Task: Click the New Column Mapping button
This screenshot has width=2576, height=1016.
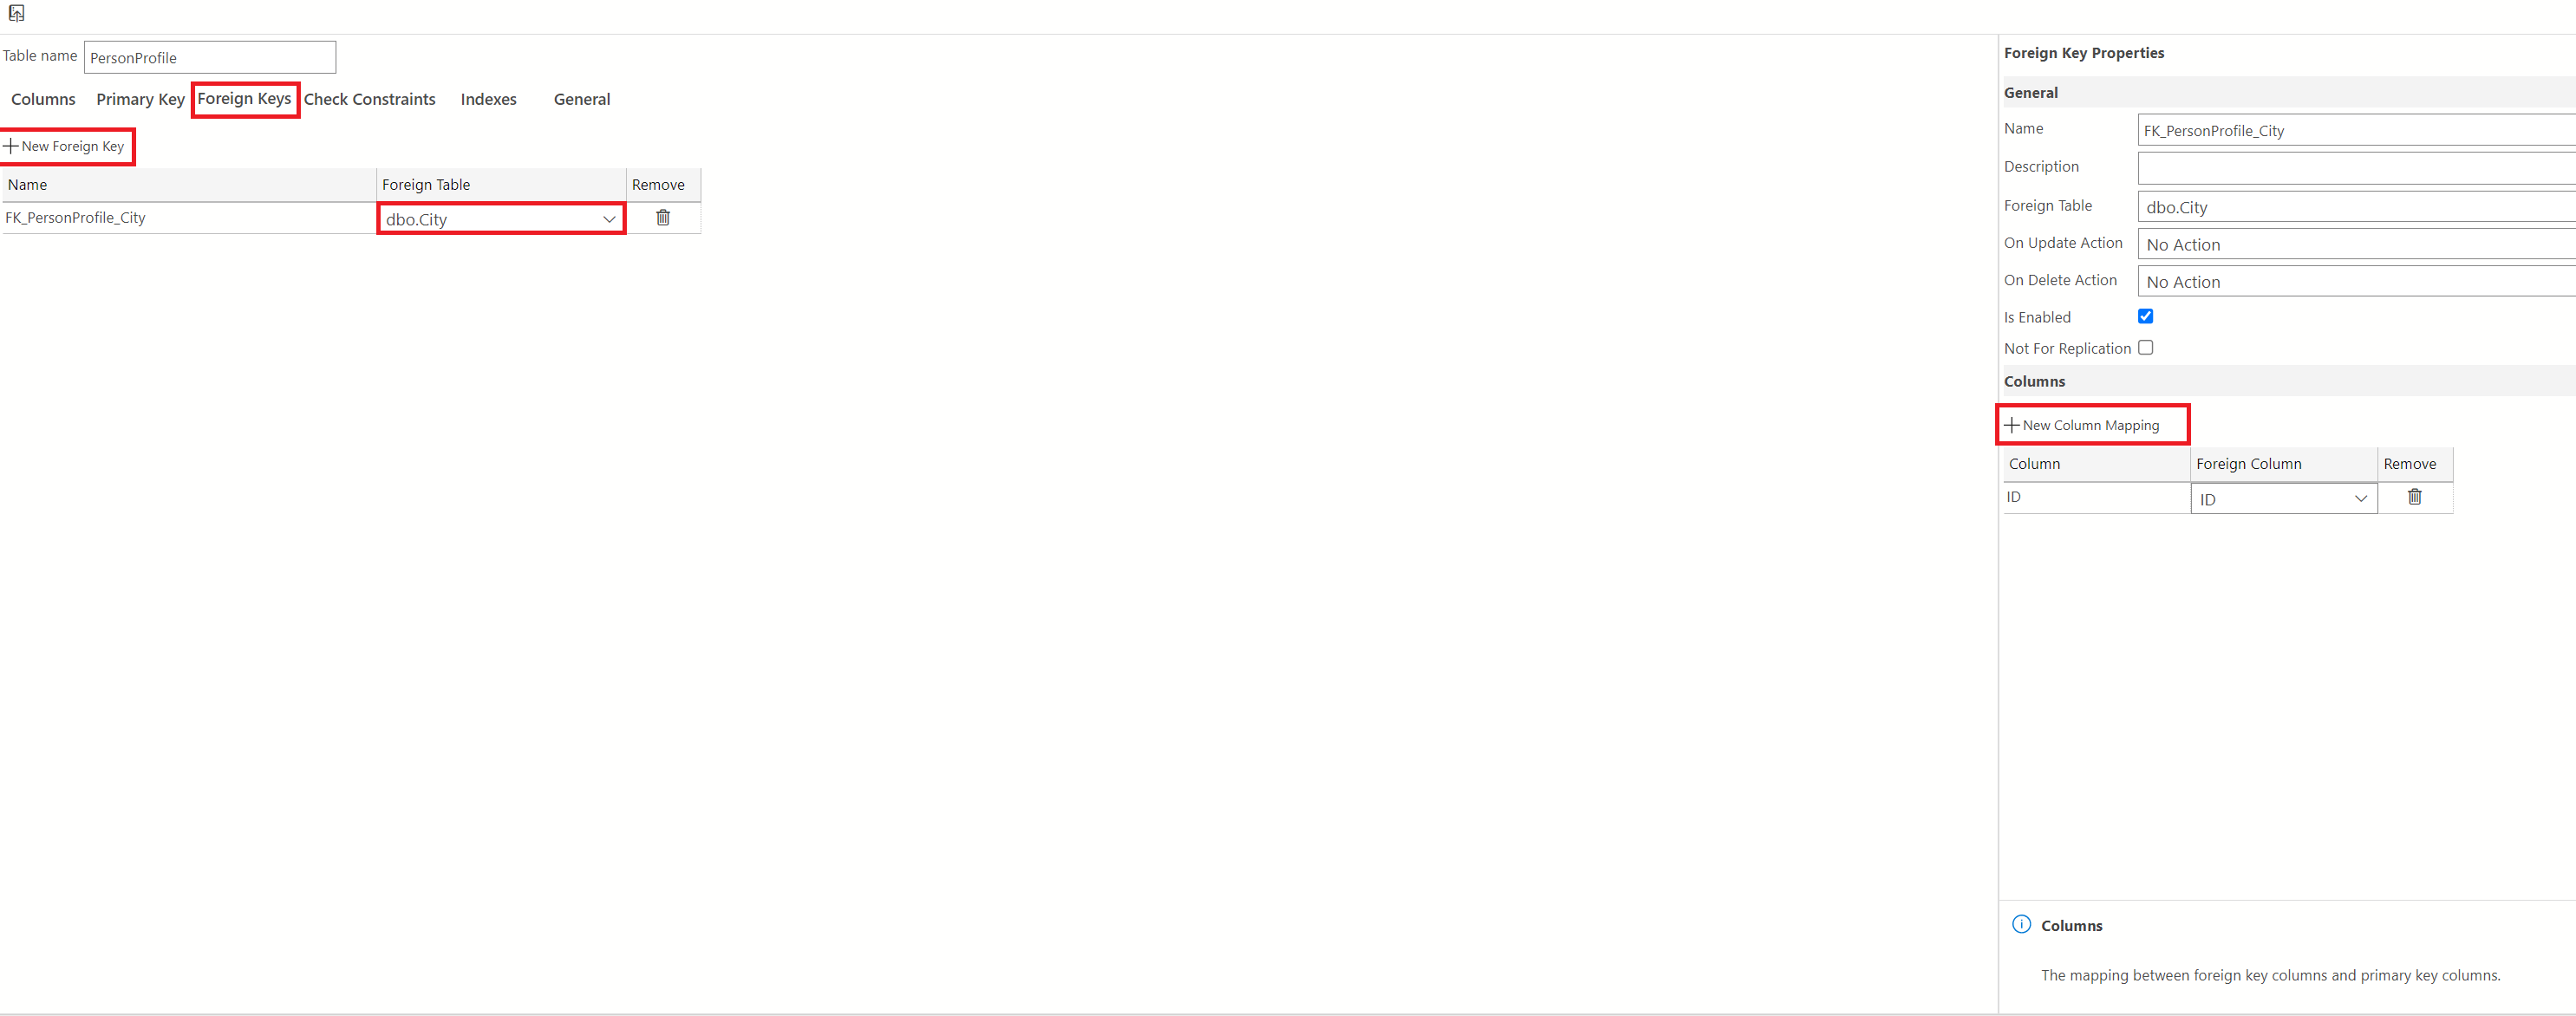Action: [x=2088, y=425]
